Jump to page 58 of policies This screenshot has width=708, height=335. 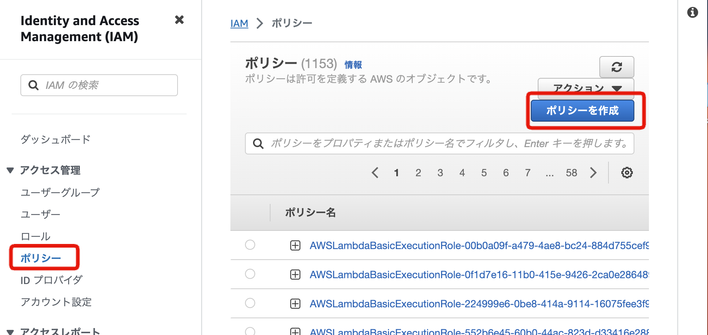tap(571, 173)
